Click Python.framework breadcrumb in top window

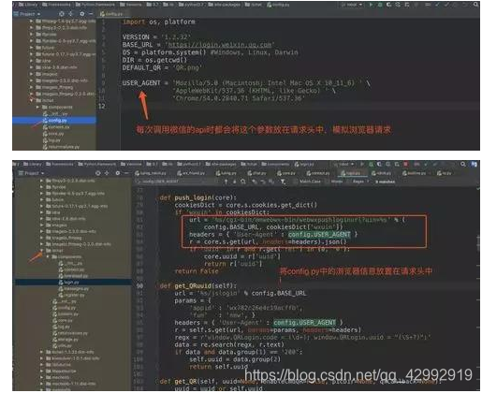[95, 5]
